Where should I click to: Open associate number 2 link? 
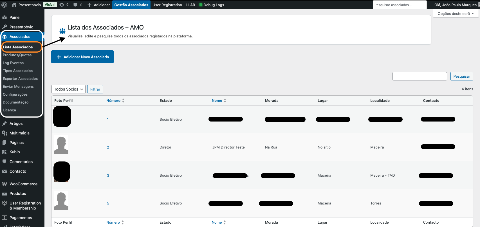[108, 147]
